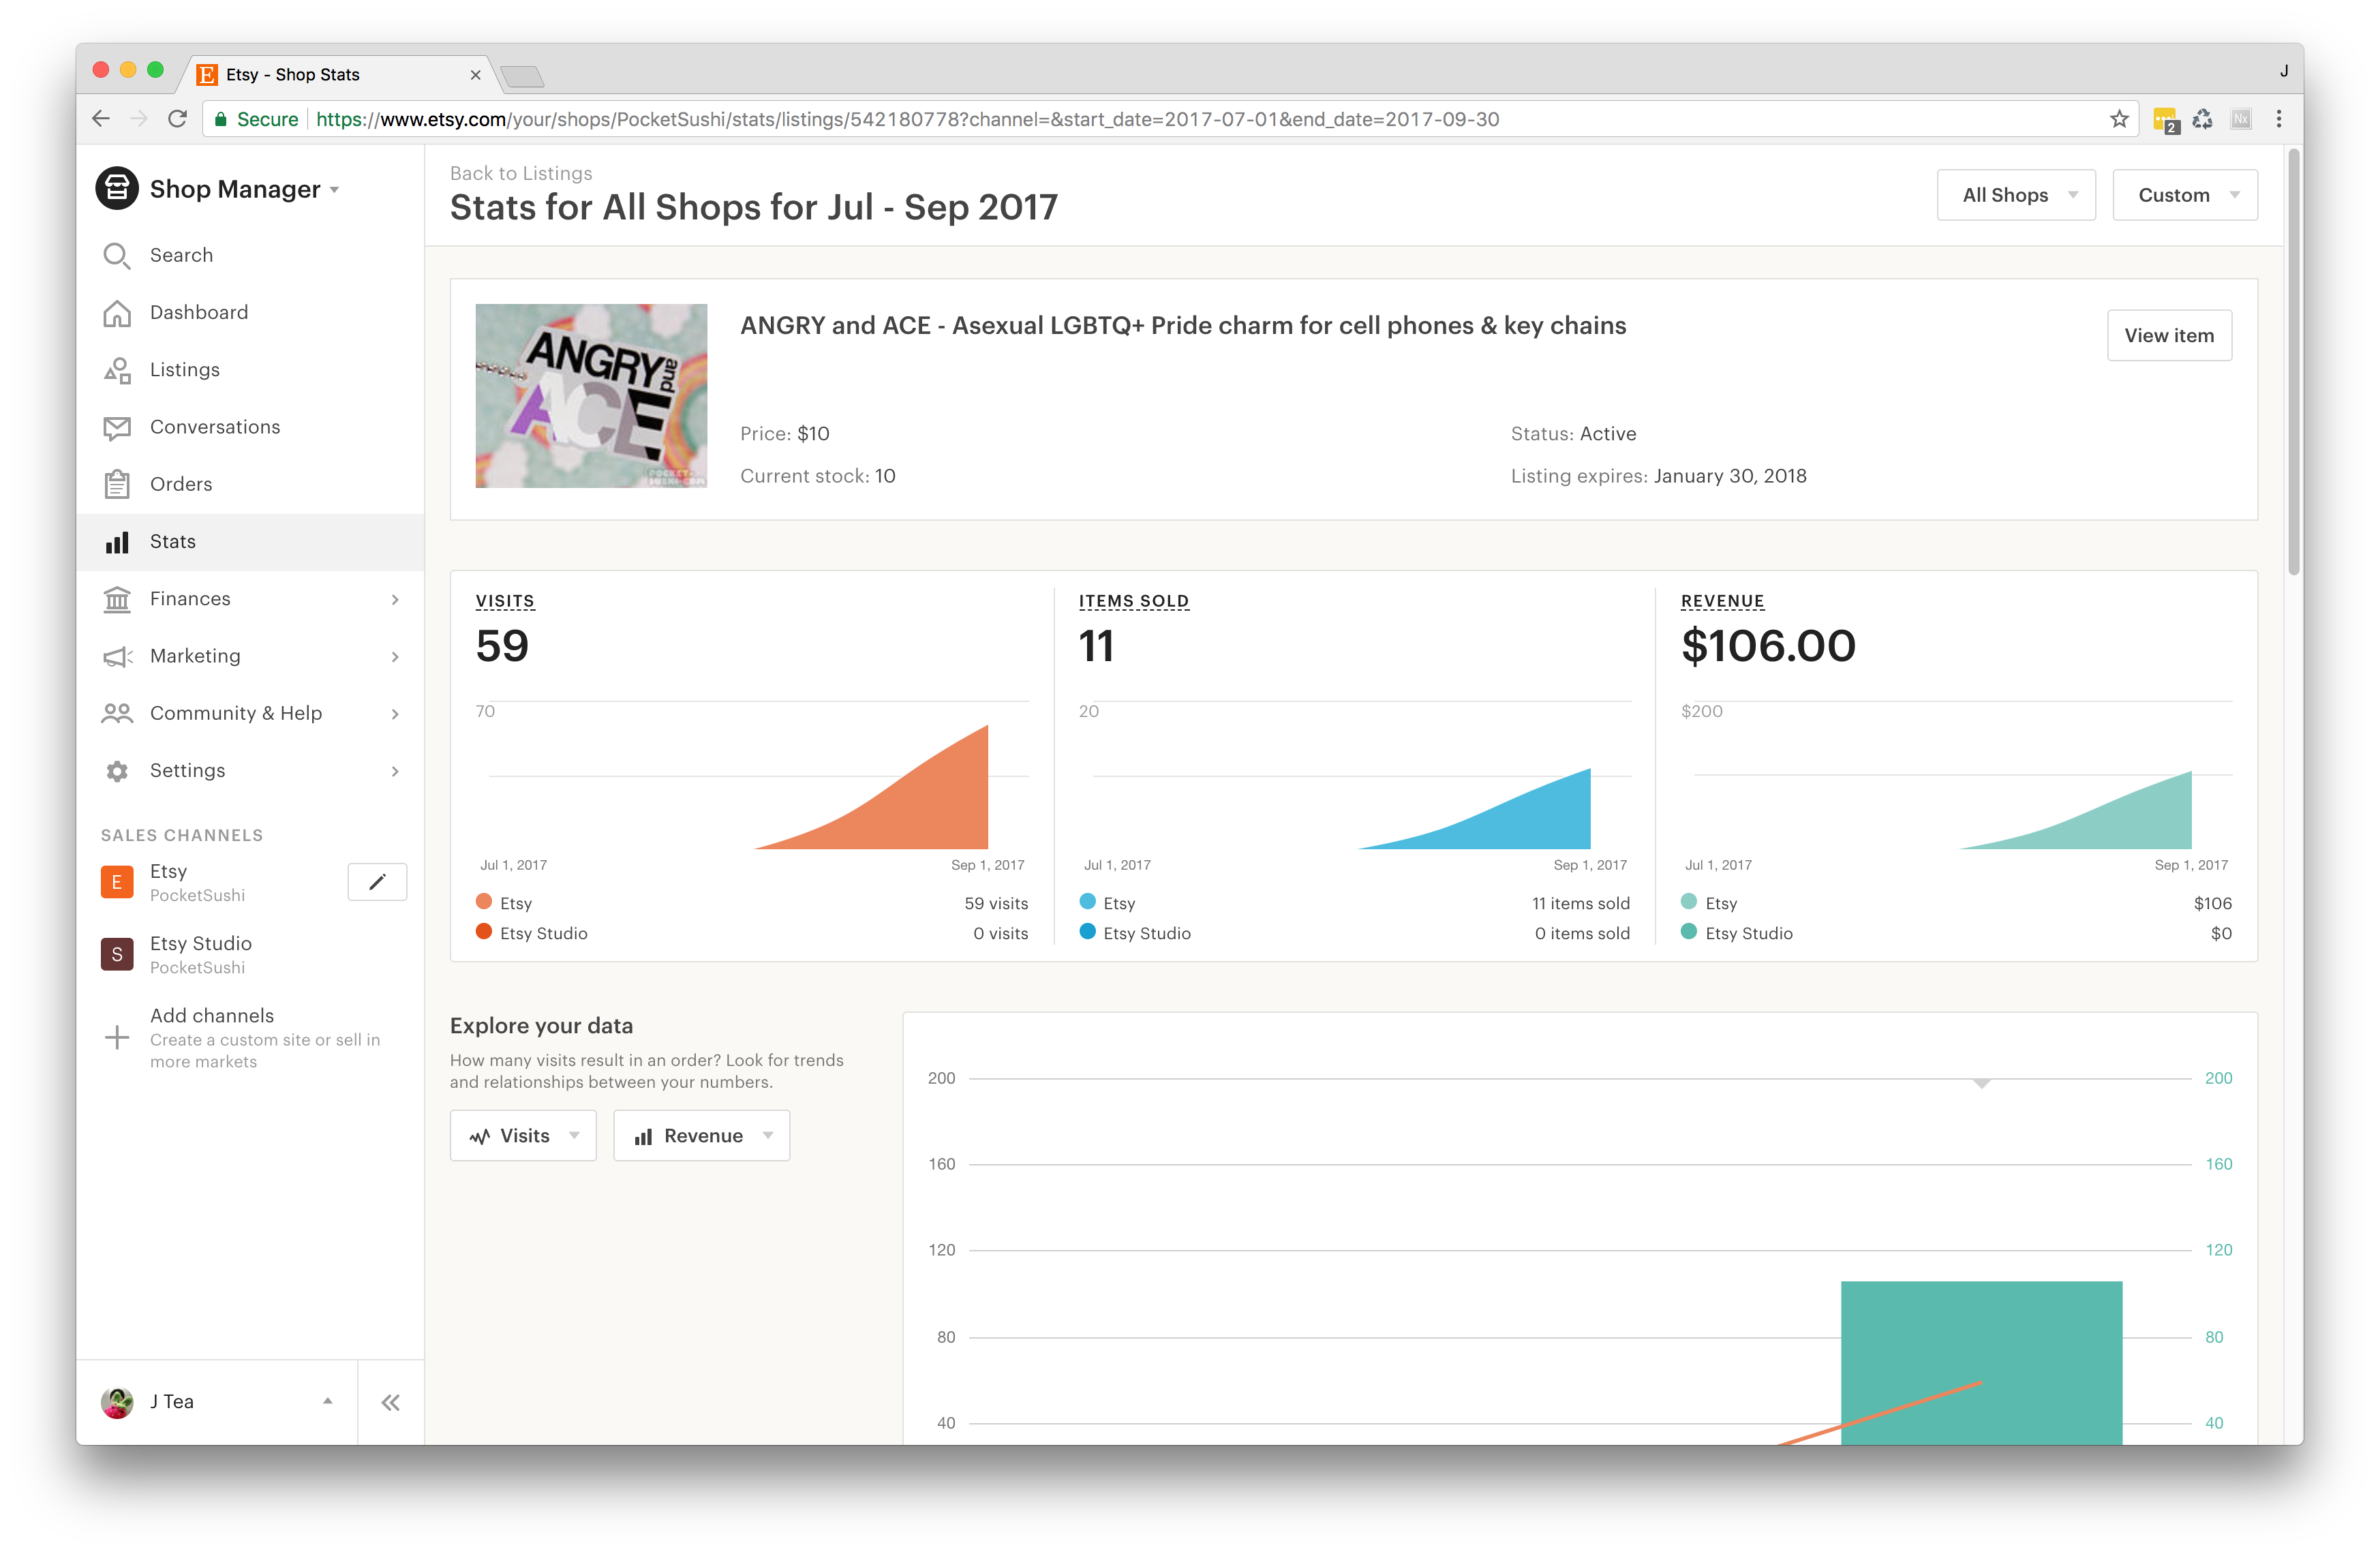This screenshot has width=2380, height=1554.
Task: Edit the Etsy channel with pencil icon
Action: tap(377, 882)
